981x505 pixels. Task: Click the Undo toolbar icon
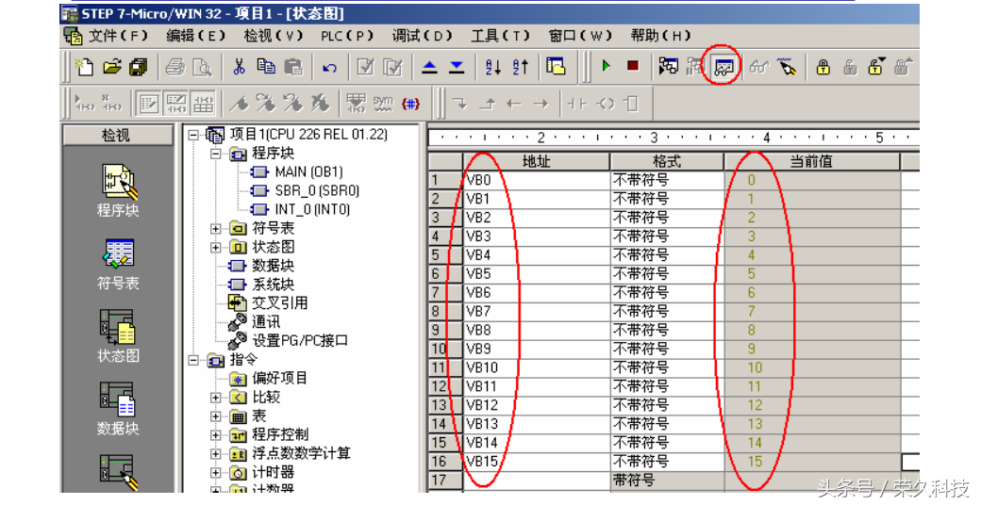click(x=329, y=67)
